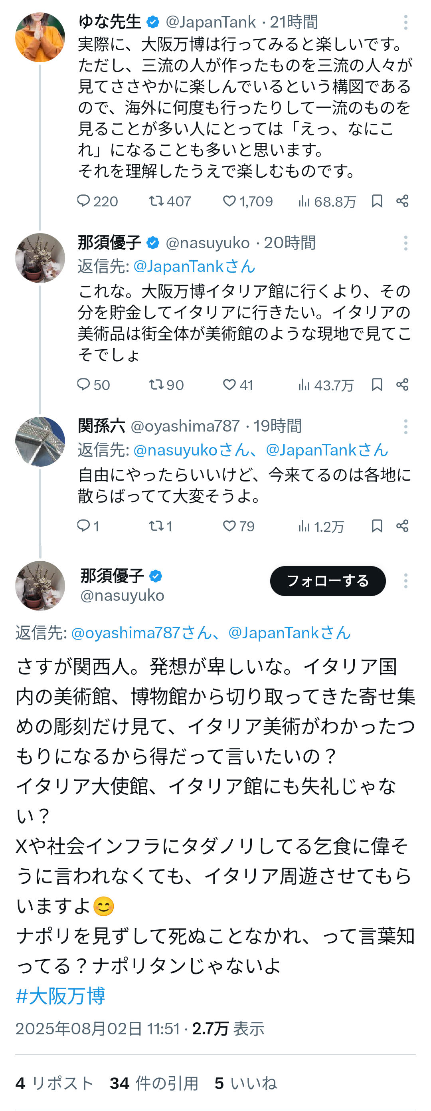The width and height of the screenshot is (431, 1111).
Task: Repost 関孫六's tweet
Action: [x=156, y=526]
